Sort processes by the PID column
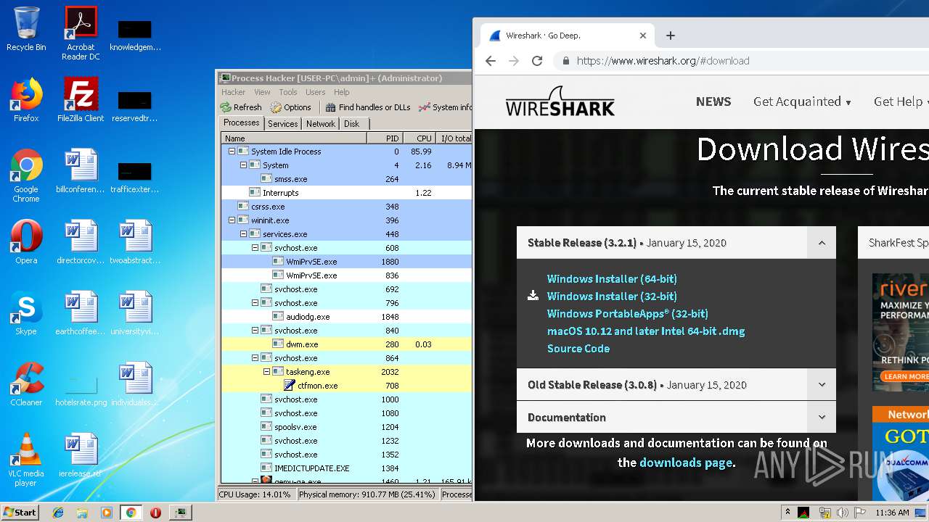This screenshot has width=929, height=522. [385, 138]
